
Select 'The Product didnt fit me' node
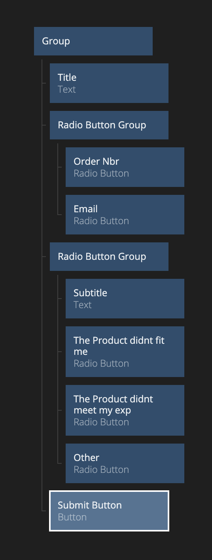[x=125, y=352]
